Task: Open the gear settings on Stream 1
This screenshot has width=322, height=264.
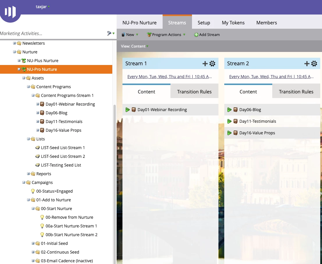Action: click(212, 64)
